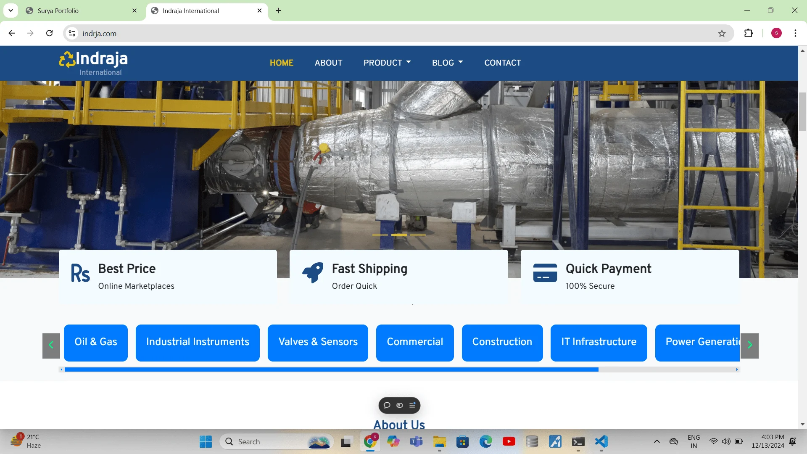Click the Indraja International logo

[92, 62]
